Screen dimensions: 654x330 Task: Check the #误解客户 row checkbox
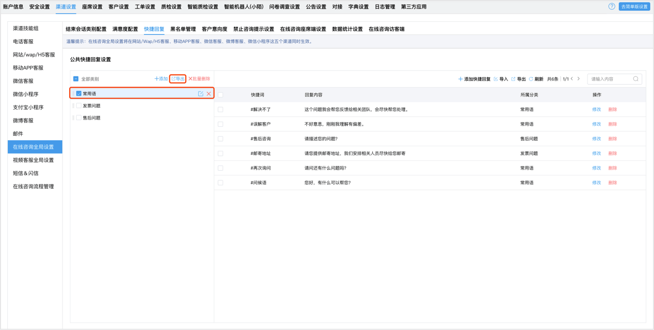(221, 124)
